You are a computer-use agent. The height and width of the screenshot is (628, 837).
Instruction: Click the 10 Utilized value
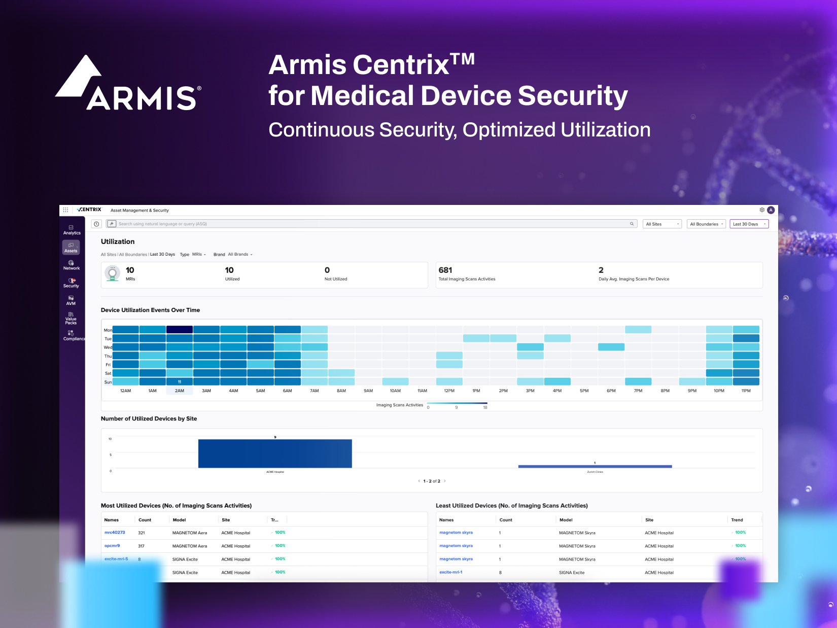coord(229,270)
